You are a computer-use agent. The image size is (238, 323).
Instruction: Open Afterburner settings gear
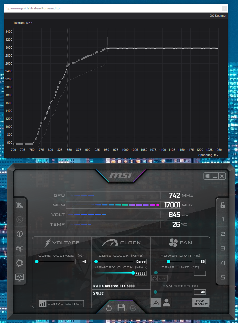click(x=20, y=263)
